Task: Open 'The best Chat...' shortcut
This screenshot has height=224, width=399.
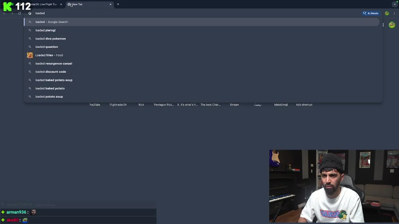Action: 210,105
